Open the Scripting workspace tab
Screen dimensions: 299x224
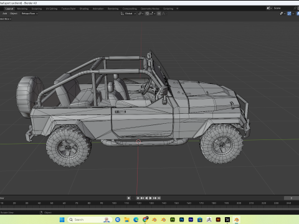168,9
